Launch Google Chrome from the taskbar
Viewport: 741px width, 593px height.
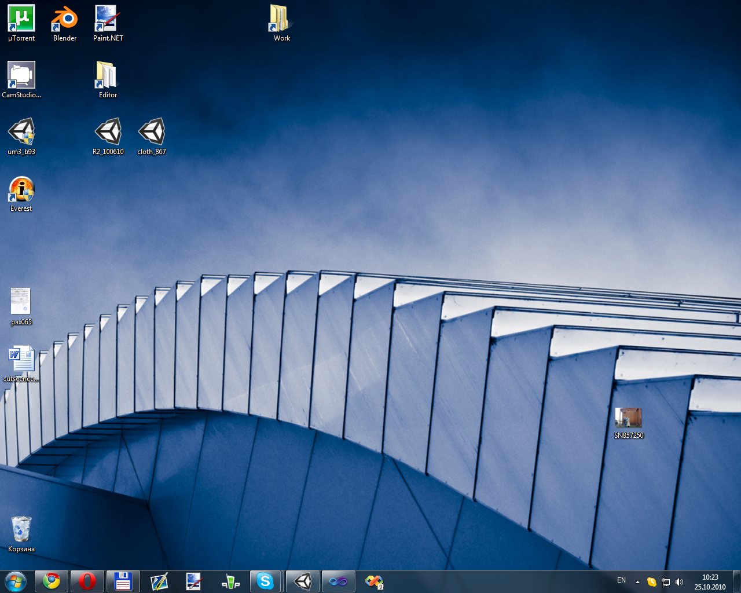point(52,581)
